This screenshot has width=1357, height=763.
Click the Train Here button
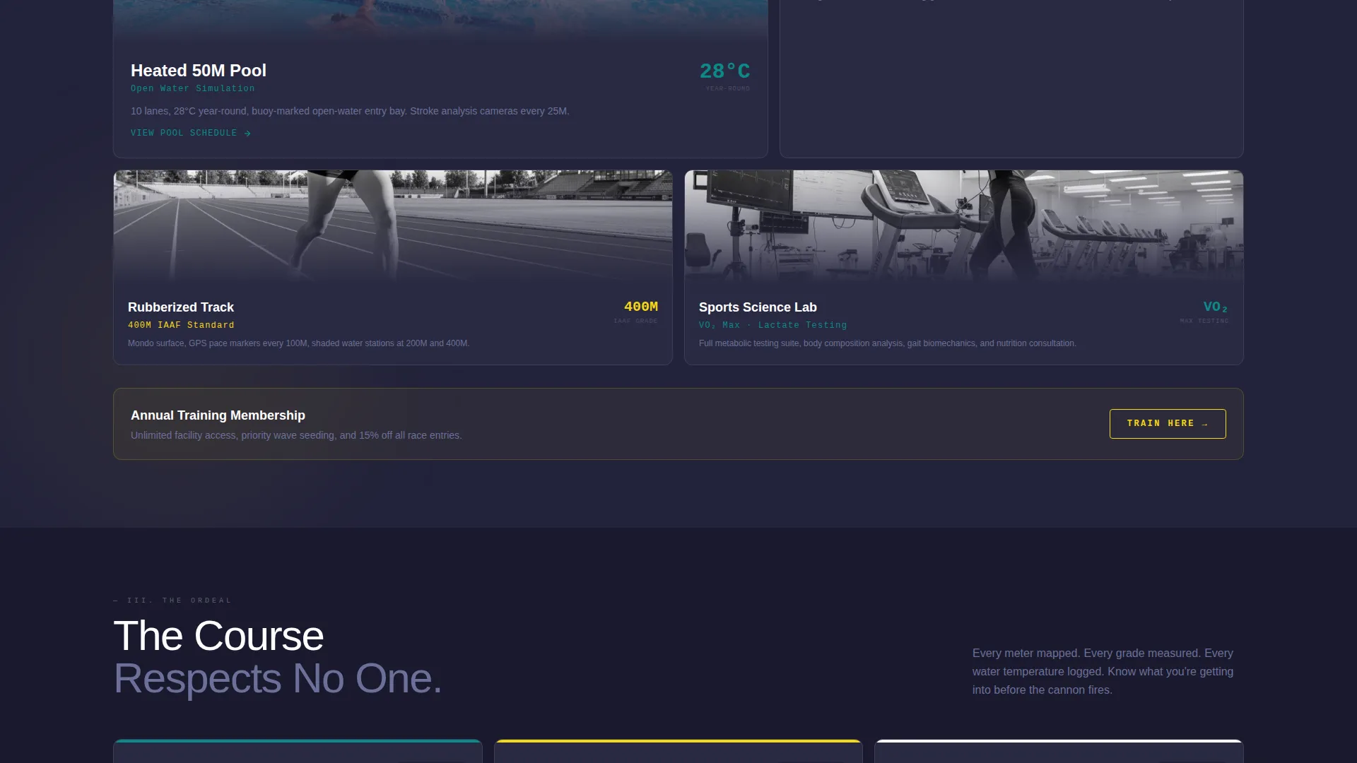pyautogui.click(x=1168, y=424)
